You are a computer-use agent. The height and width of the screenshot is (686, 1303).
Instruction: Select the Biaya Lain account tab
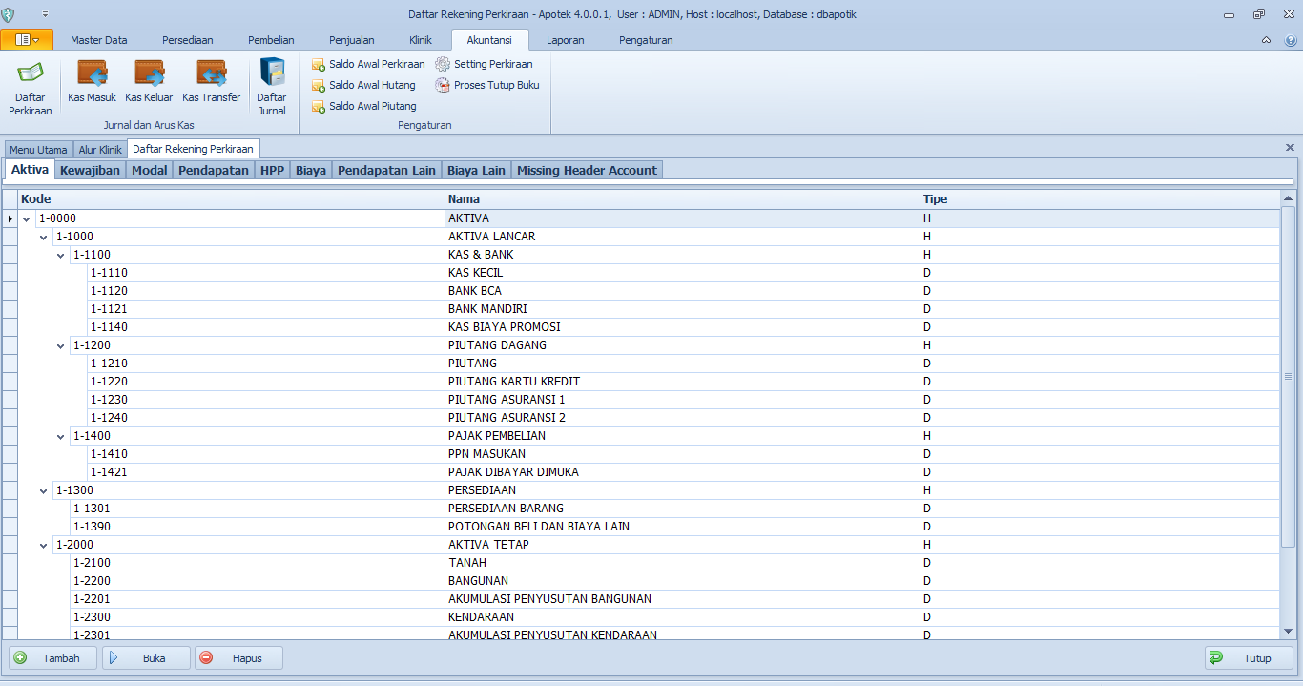476,170
